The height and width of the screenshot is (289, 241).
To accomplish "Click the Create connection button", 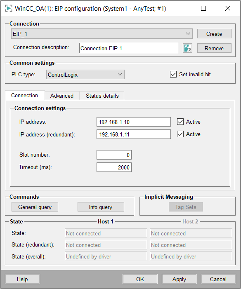I will point(214,34).
